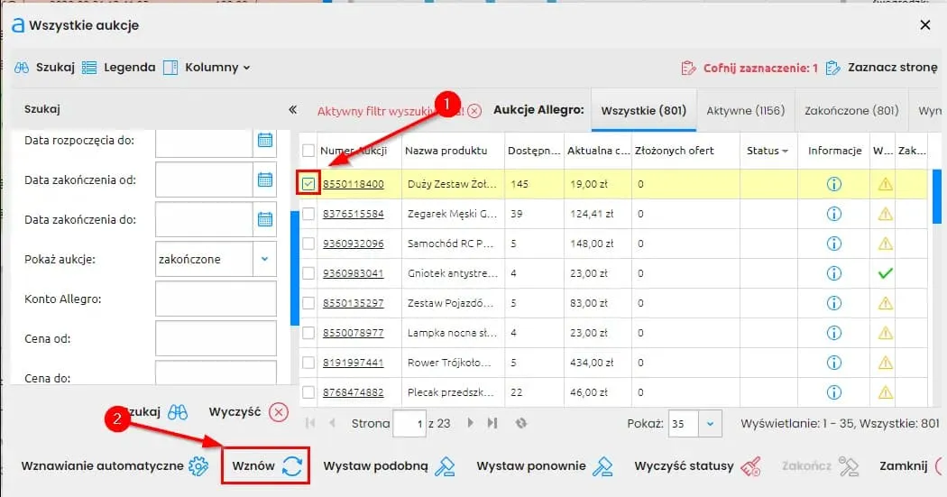Check auction 8376515584 checkbox
This screenshot has width=947, height=497.
point(308,213)
